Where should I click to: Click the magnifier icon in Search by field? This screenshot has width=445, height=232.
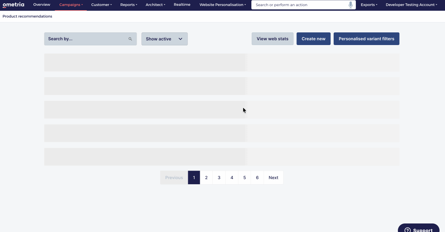click(x=130, y=39)
